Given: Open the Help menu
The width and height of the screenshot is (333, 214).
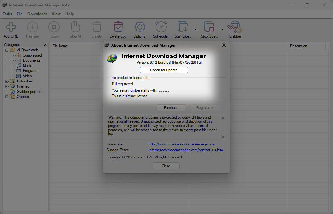Looking at the screenshot, I should coord(69,14).
